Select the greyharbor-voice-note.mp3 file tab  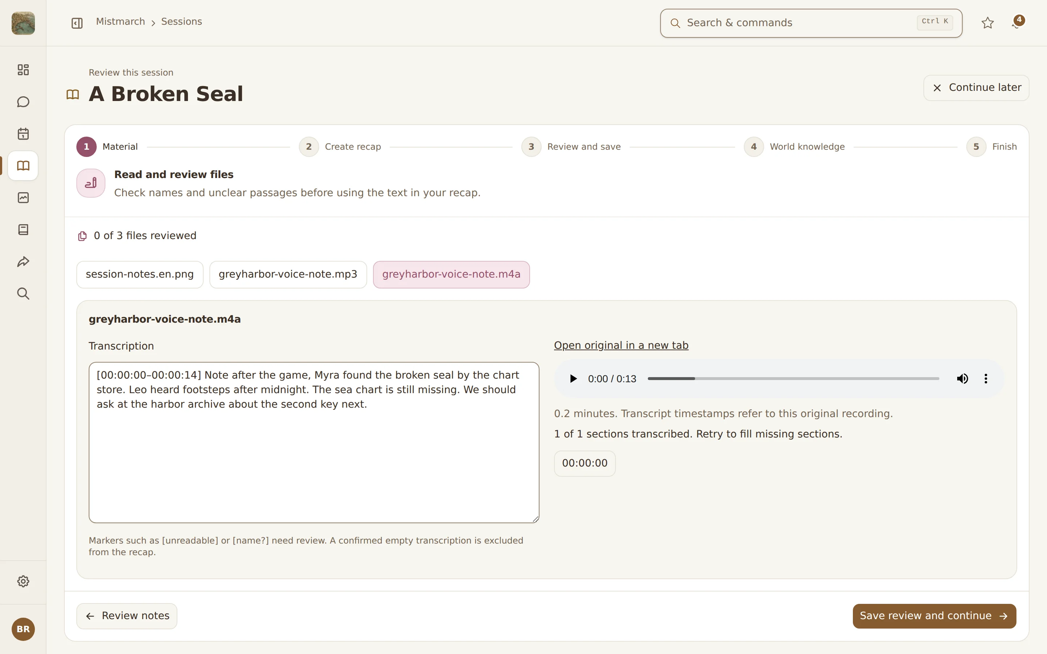click(x=288, y=274)
